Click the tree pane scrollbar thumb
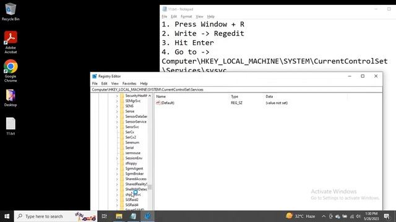Viewport: 396px width, 222px height. [150, 187]
